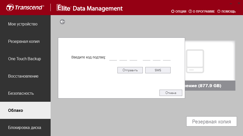
Task: Open One Touch Backup section
Action: [x=25, y=59]
